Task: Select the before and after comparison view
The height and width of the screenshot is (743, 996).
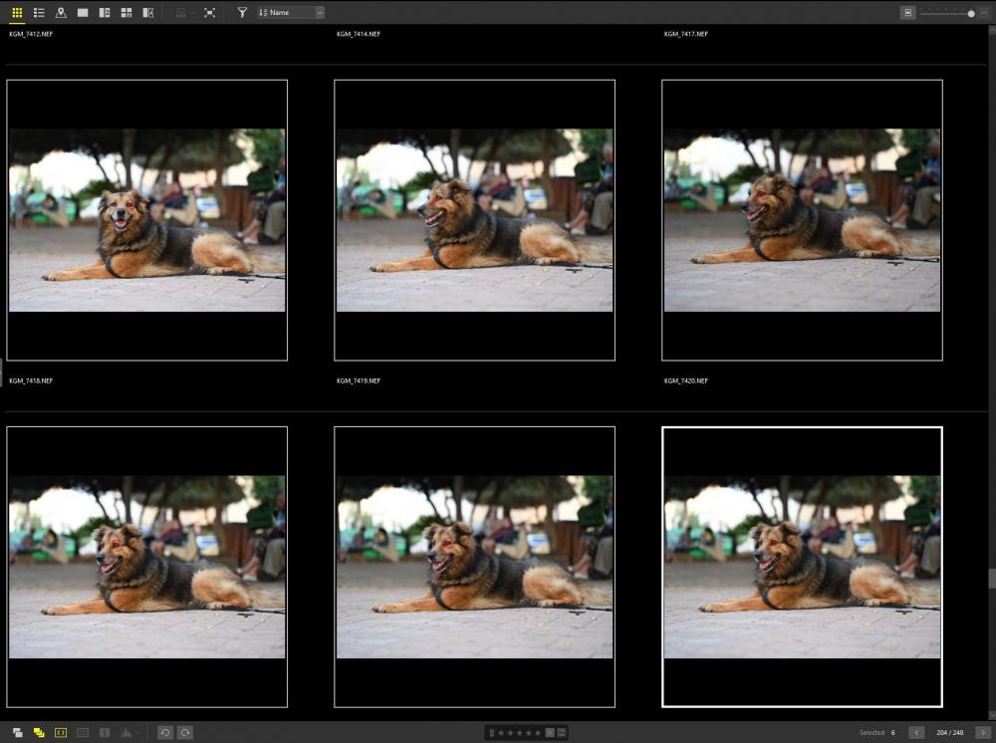Action: (148, 12)
